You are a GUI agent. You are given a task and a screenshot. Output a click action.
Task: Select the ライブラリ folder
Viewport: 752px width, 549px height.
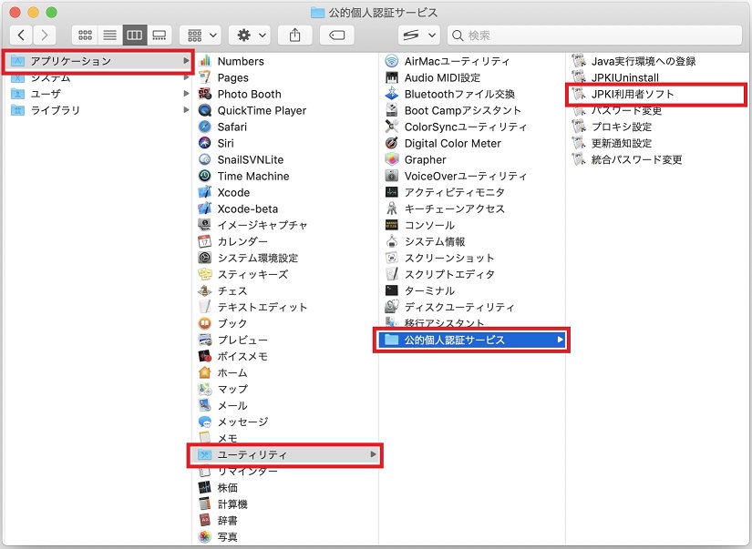pos(98,109)
